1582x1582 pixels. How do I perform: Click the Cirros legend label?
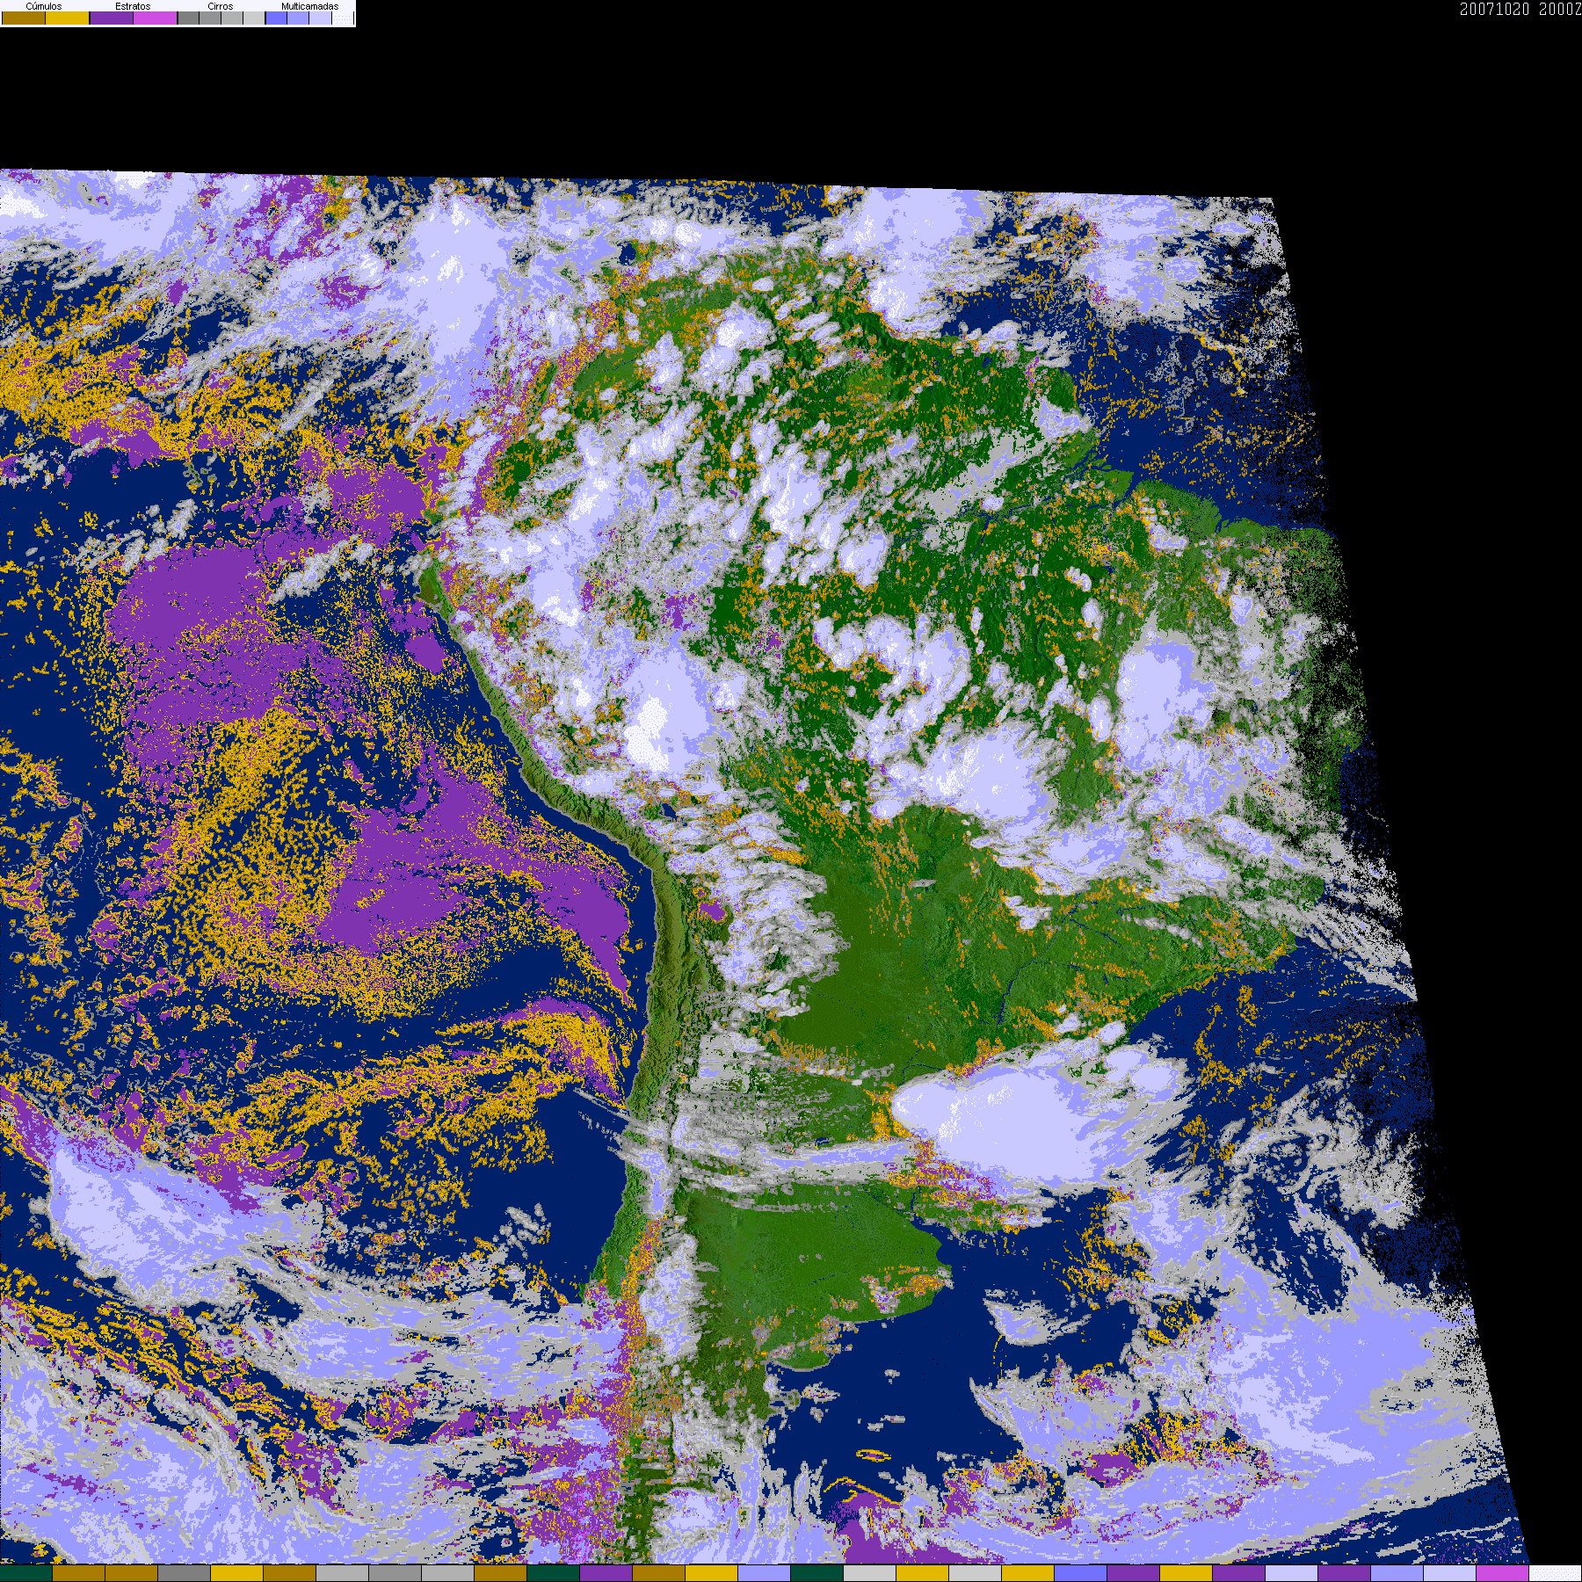(x=221, y=6)
